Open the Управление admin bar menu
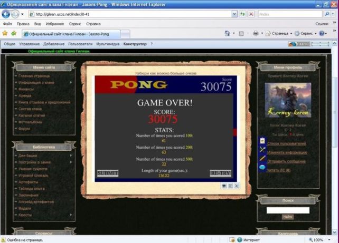339x243 pixels. [30, 44]
